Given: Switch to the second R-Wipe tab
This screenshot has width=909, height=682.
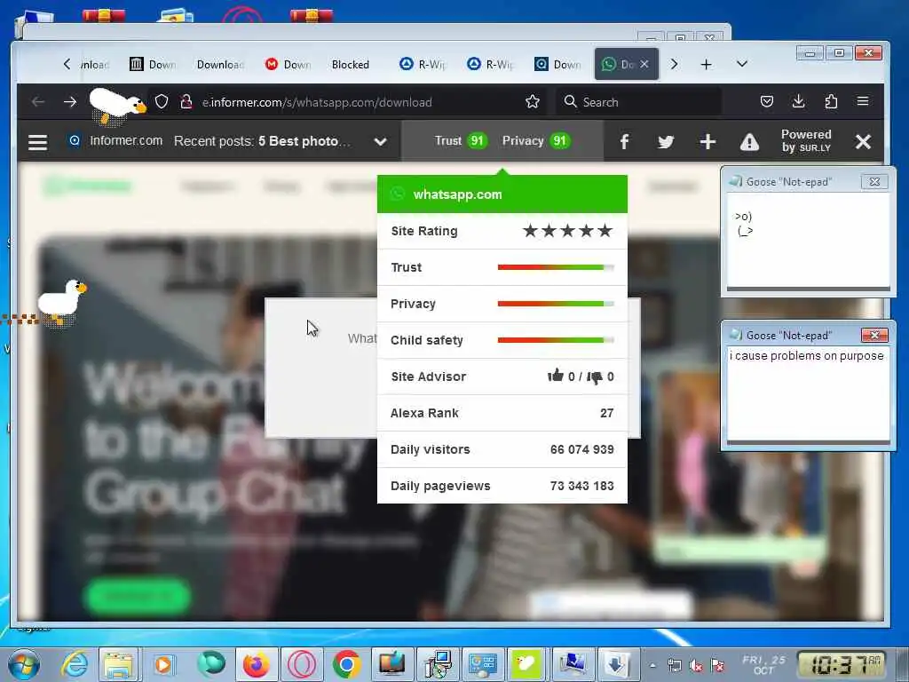Looking at the screenshot, I should pyautogui.click(x=490, y=64).
